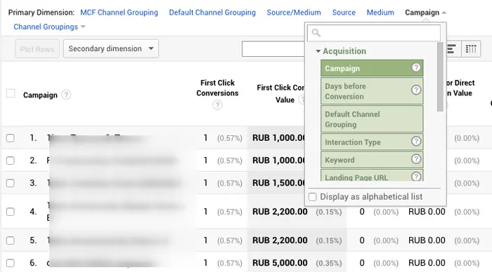Select Default Channel Grouping in dropdown list
Screen dimensions: 492x272
[x=372, y=119]
